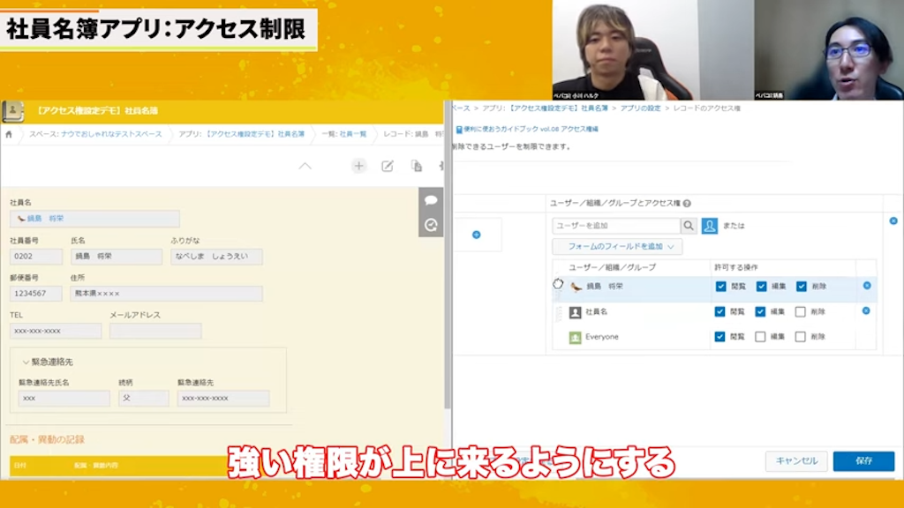Click the duplicate record icon
904x508 pixels.
tap(418, 165)
